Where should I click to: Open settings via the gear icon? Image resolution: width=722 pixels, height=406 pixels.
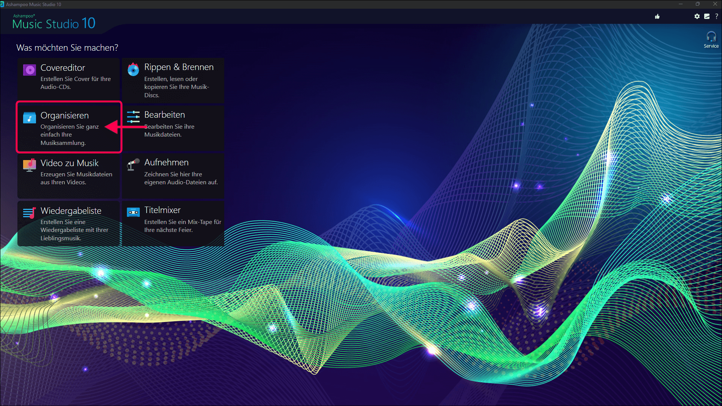pos(697,16)
